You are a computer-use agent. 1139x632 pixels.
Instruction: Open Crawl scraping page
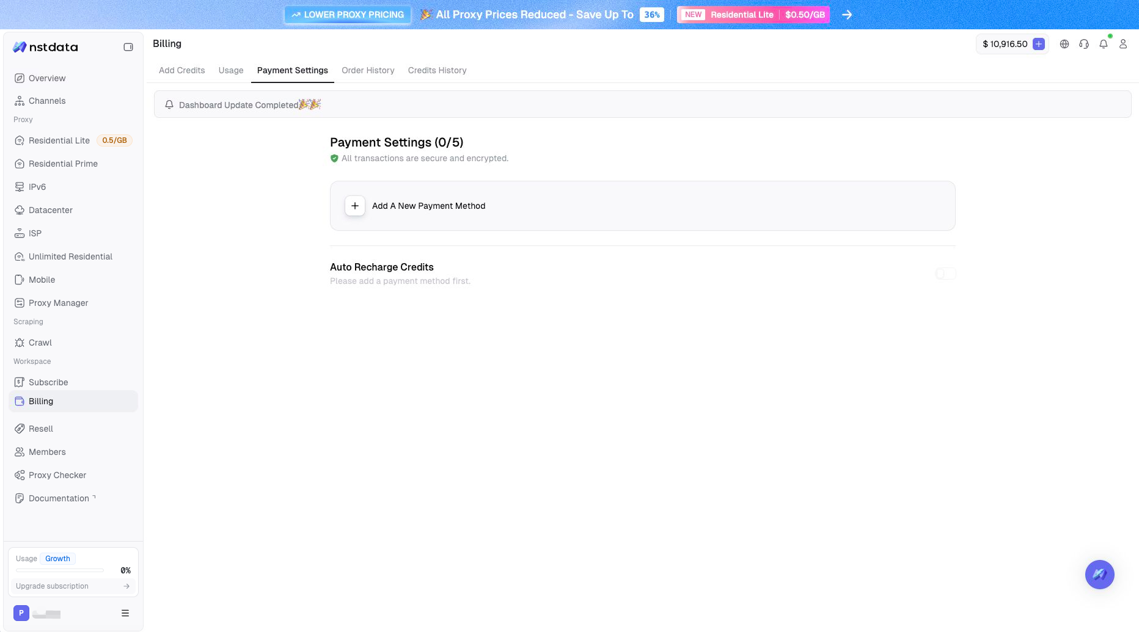73,343
